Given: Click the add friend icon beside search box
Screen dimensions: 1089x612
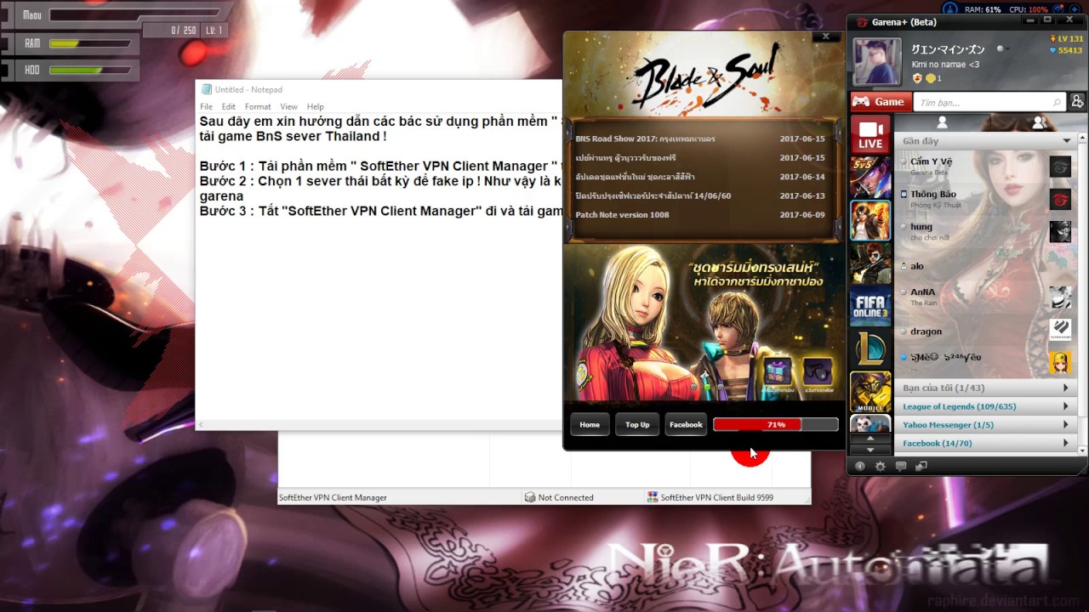Looking at the screenshot, I should (1078, 102).
